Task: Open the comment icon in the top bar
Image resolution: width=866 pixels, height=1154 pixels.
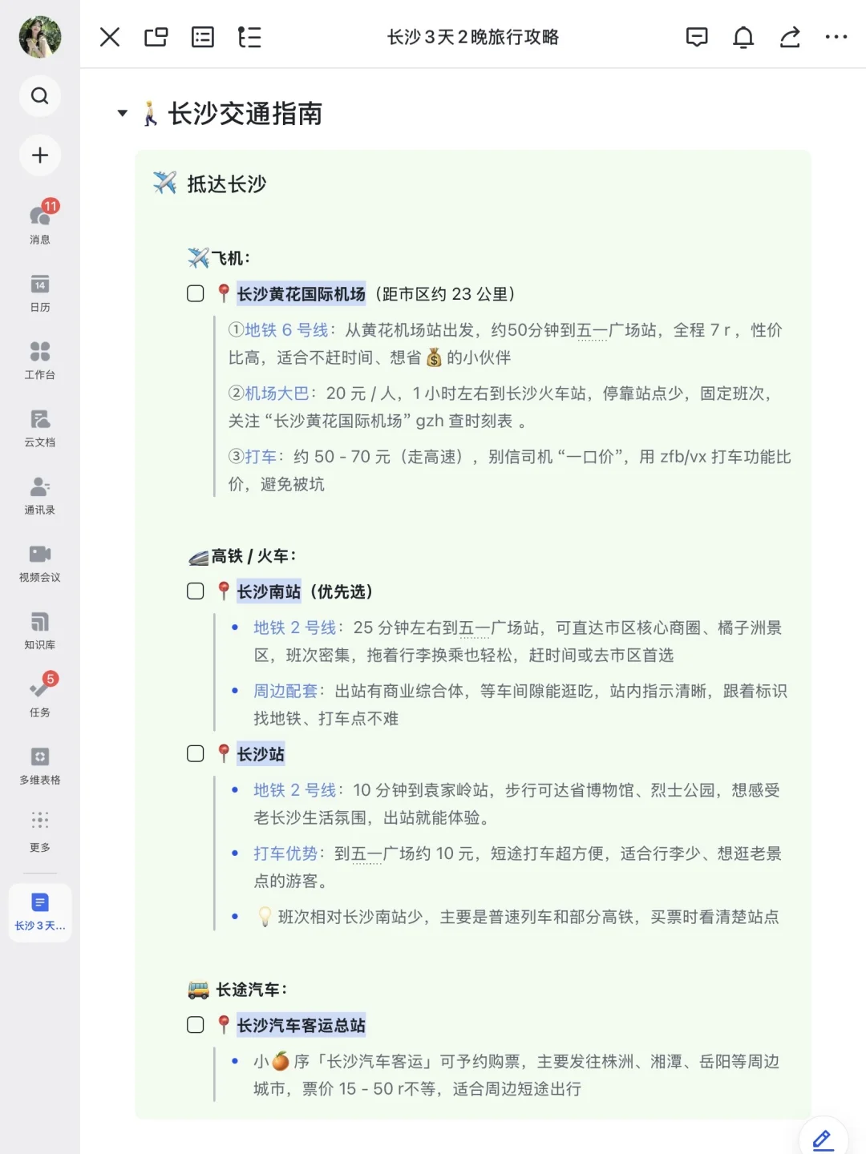Action: [697, 37]
